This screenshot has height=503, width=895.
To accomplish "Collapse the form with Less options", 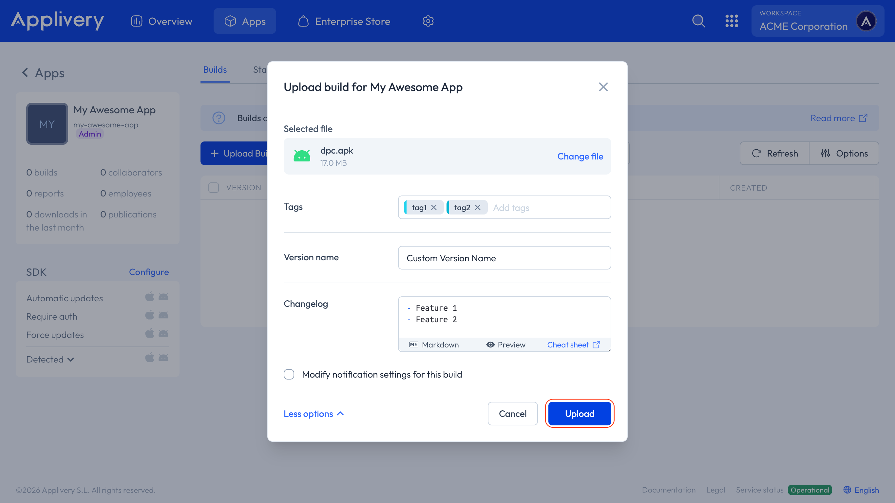I will (x=314, y=414).
